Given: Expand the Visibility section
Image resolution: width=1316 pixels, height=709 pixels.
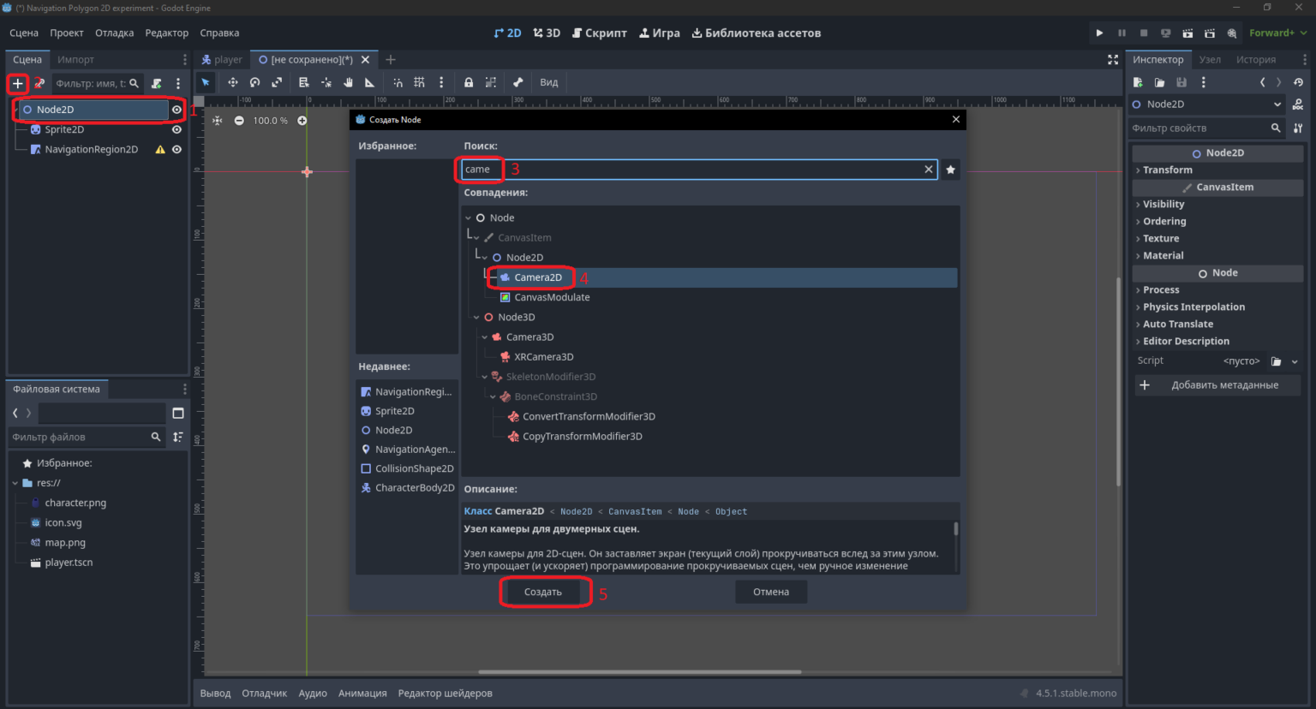Looking at the screenshot, I should tap(1217, 204).
